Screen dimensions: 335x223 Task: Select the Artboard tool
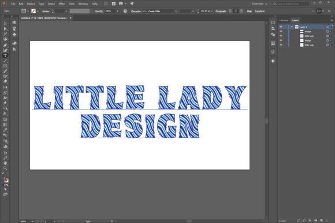(5, 153)
